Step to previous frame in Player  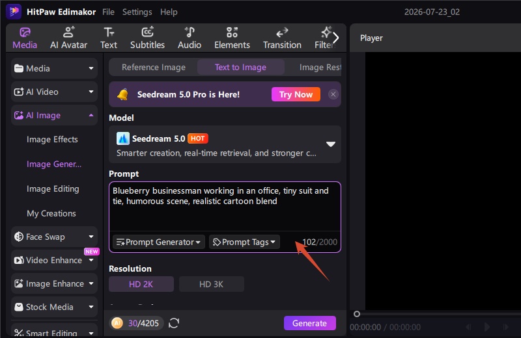click(x=468, y=327)
